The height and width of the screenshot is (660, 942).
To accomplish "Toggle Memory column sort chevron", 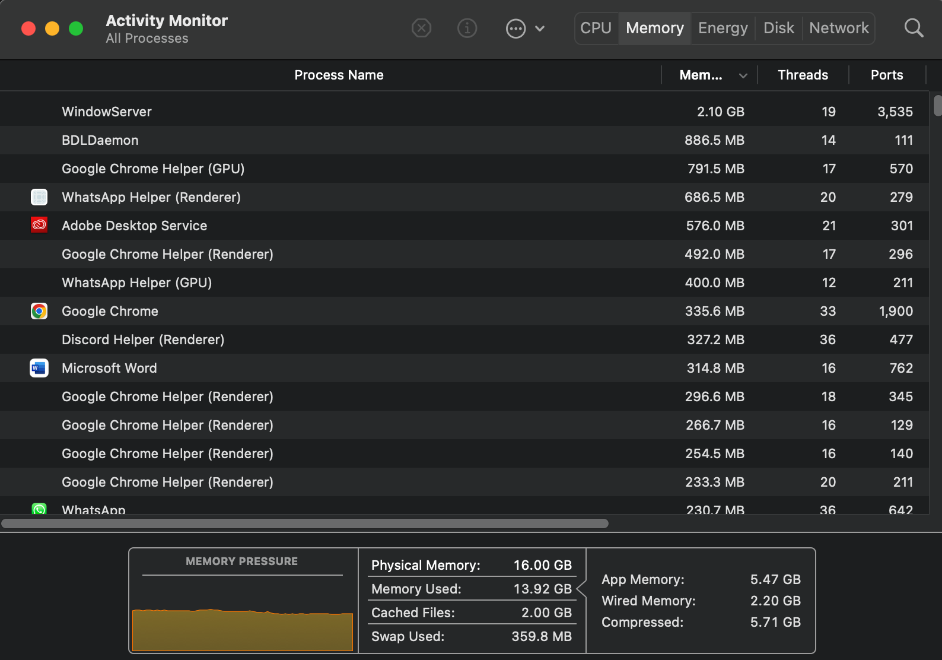I will coord(743,75).
